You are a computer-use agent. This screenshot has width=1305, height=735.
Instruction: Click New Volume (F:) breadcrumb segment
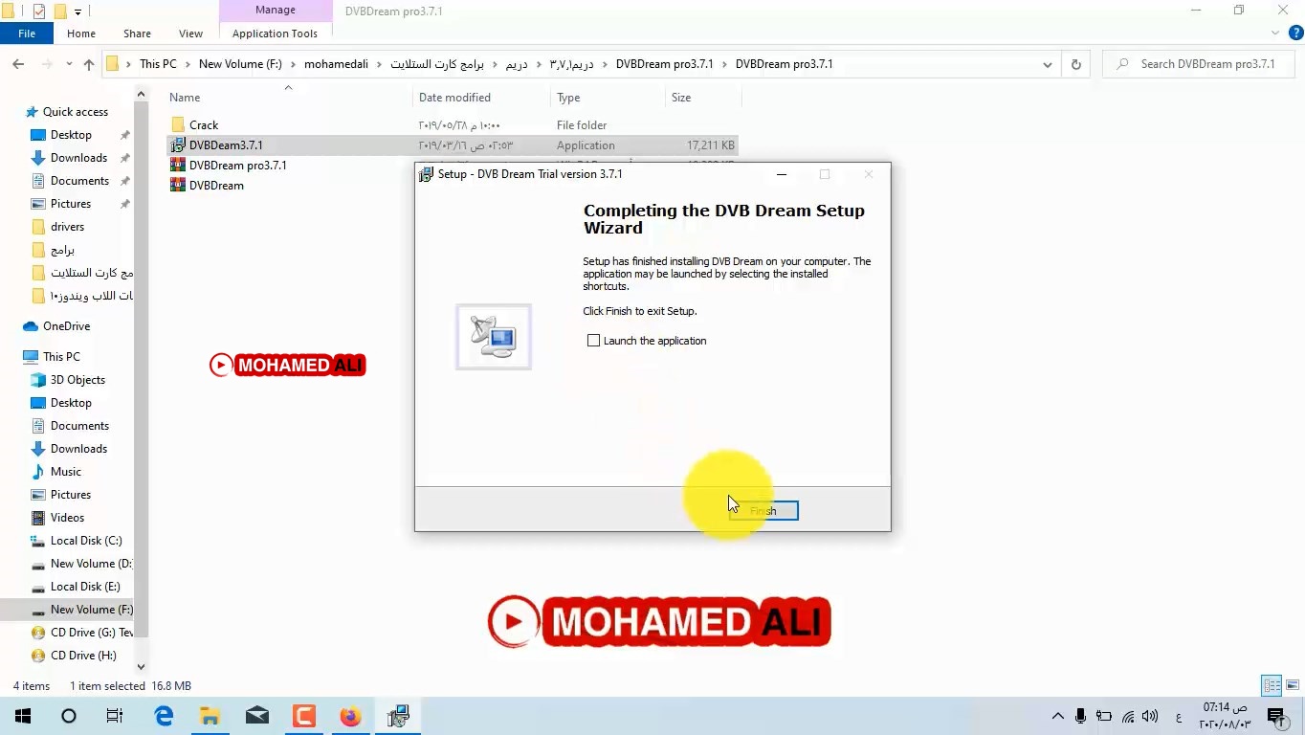coord(240,64)
